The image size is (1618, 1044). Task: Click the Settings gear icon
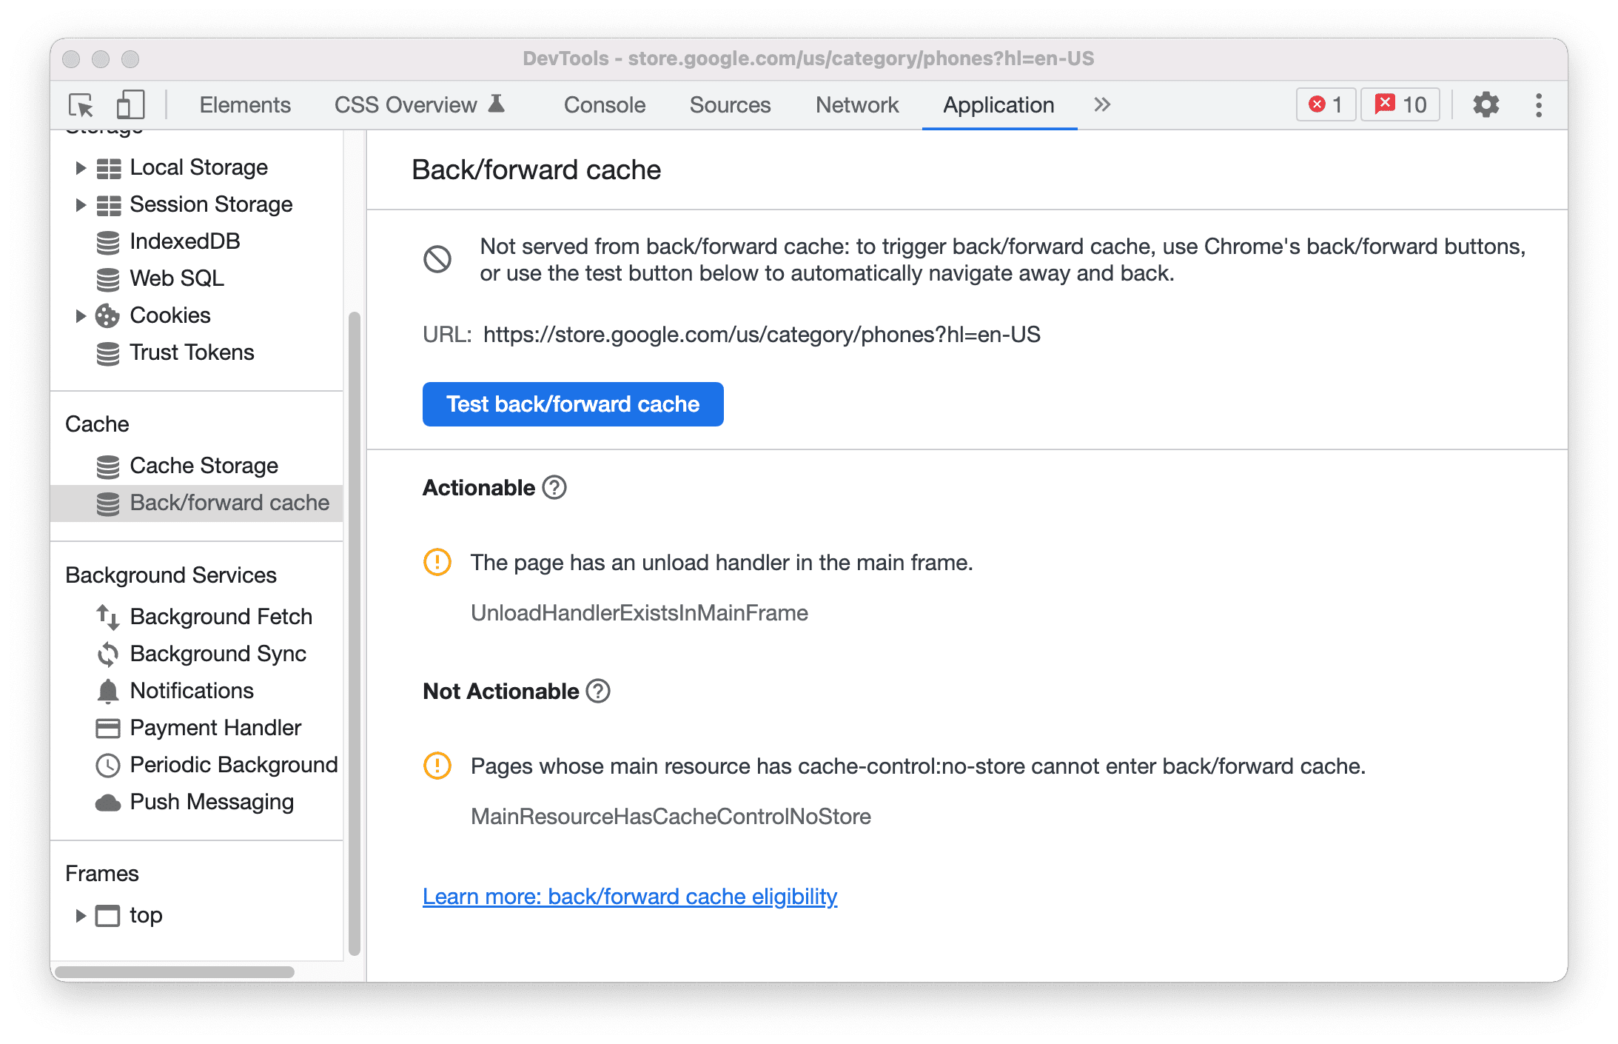(1483, 105)
